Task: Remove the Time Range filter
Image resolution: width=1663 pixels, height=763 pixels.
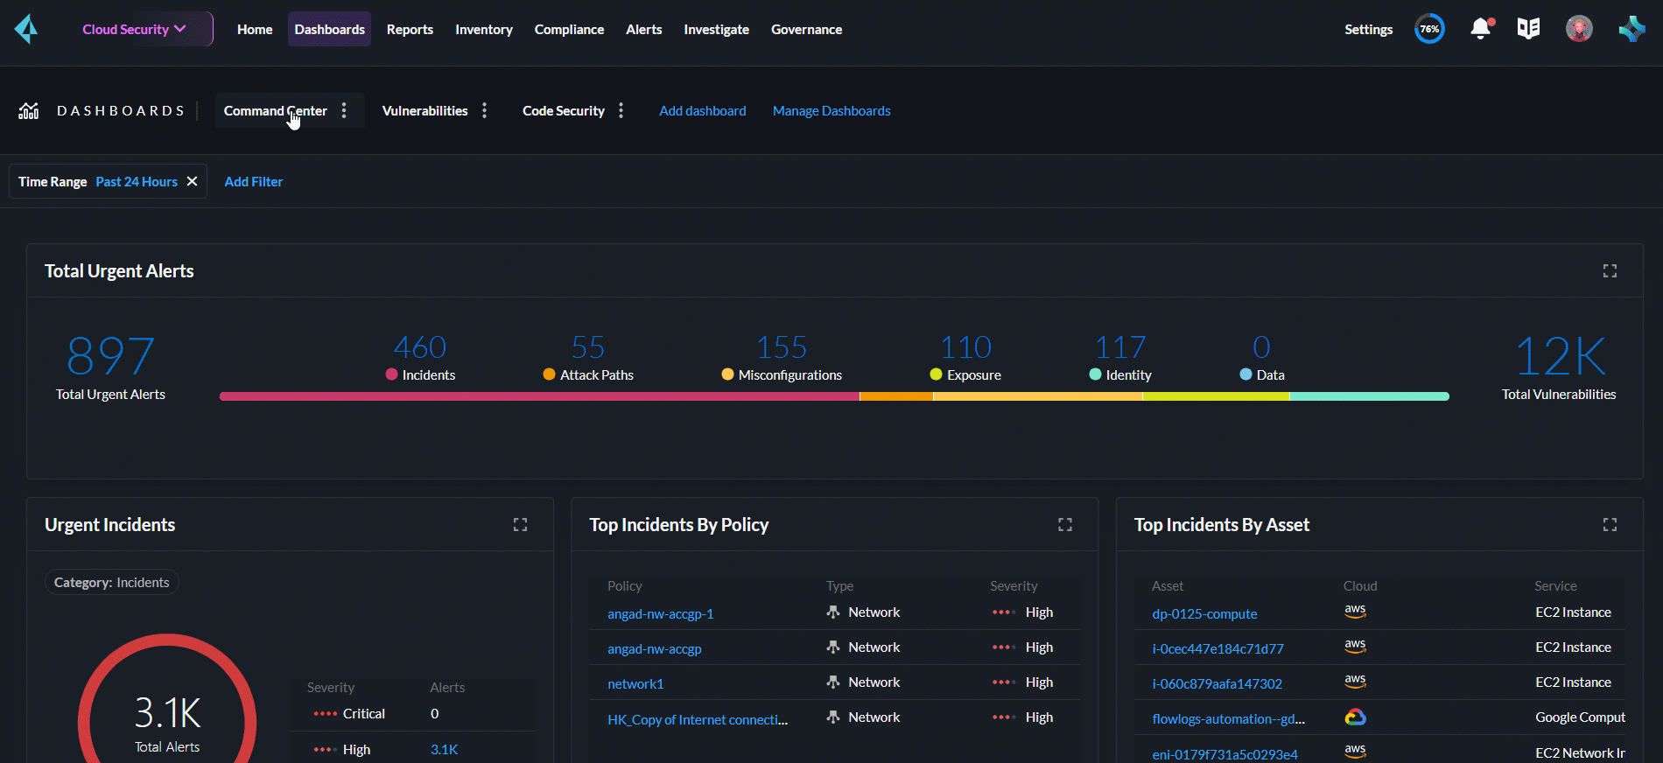Action: (x=193, y=181)
